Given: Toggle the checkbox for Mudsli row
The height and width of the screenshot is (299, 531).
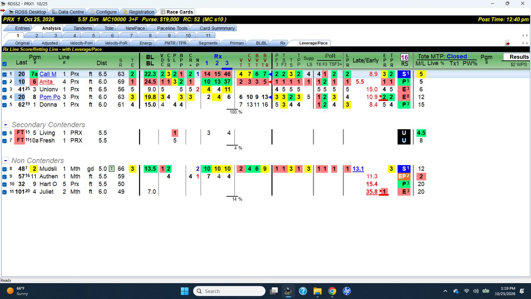Looking at the screenshot, I should [x=5, y=169].
